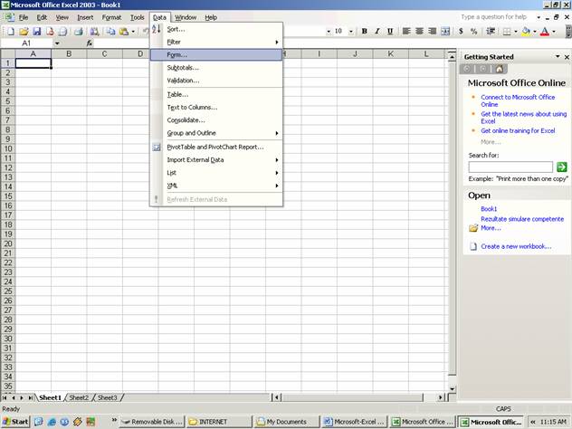Viewport: 572px width, 429px height.
Task: Select Form... in the Data menu
Action: pos(216,54)
